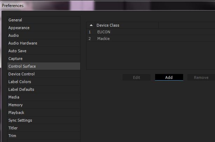Open General preferences
This screenshot has height=142, width=215.
click(15, 20)
